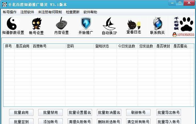The height and width of the screenshot is (124, 196).
Task: Click the 清理失败帐号 button
Action: point(80,121)
